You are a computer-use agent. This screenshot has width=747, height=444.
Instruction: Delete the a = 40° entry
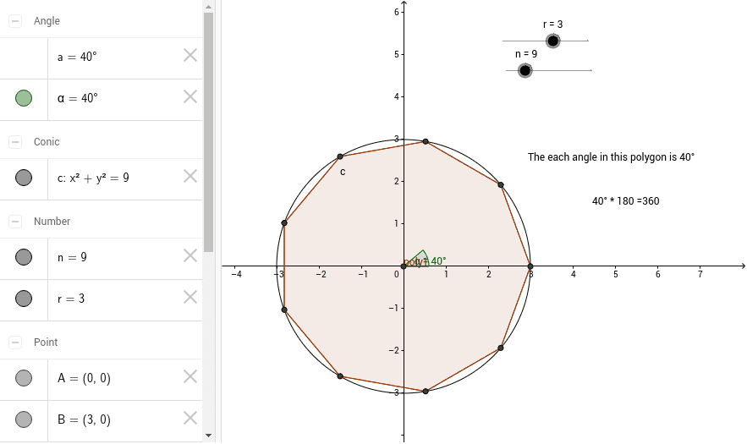click(190, 55)
